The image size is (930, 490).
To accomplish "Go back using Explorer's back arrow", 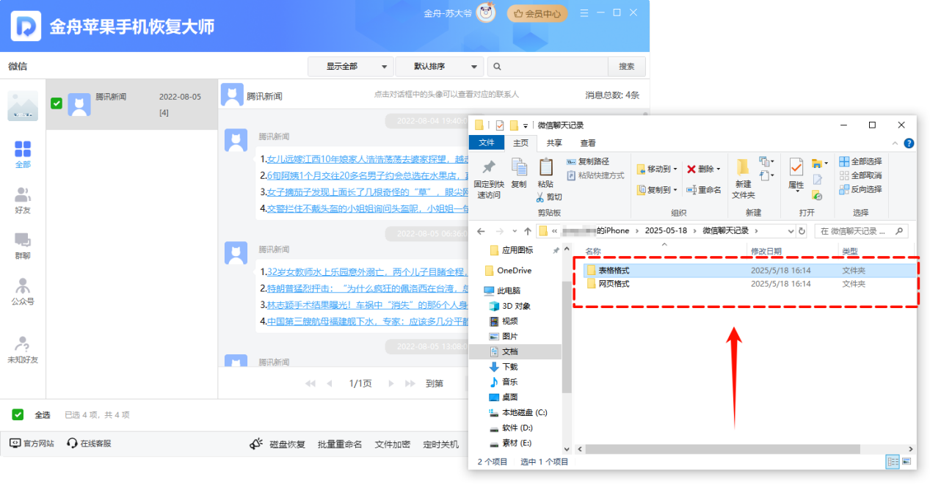I will point(481,230).
